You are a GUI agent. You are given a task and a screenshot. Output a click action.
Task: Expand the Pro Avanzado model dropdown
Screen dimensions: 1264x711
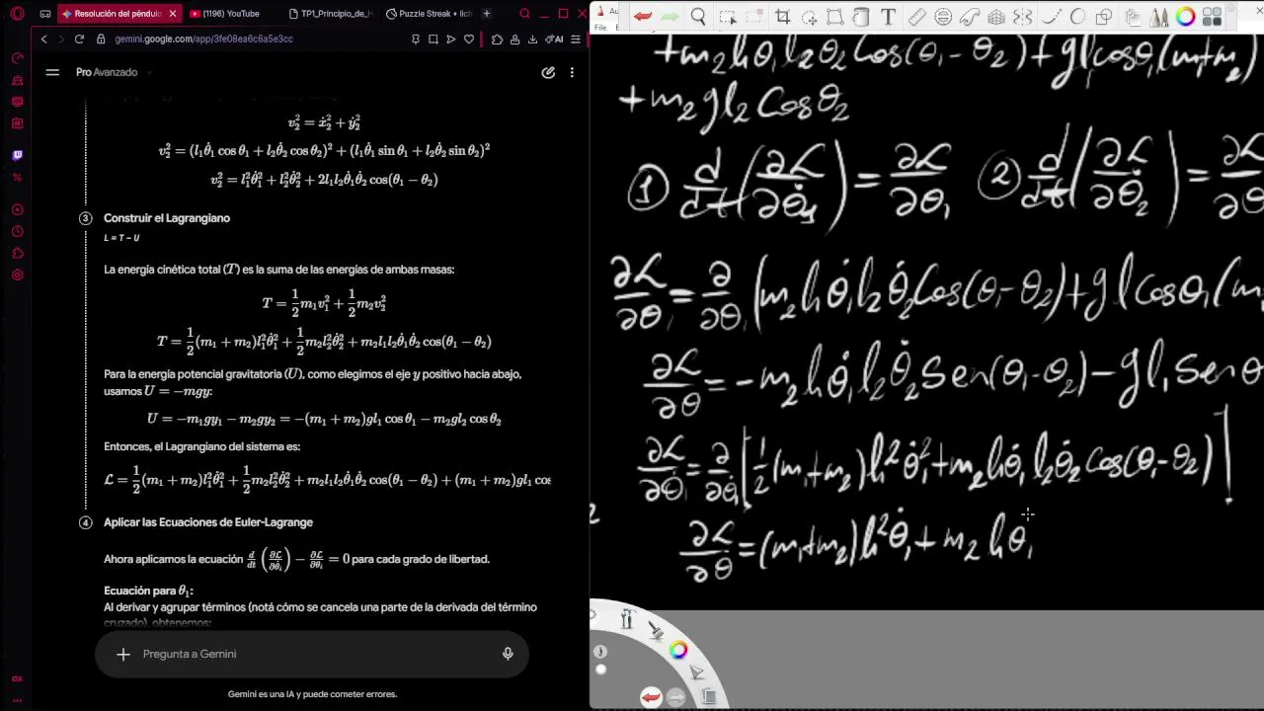coord(114,72)
